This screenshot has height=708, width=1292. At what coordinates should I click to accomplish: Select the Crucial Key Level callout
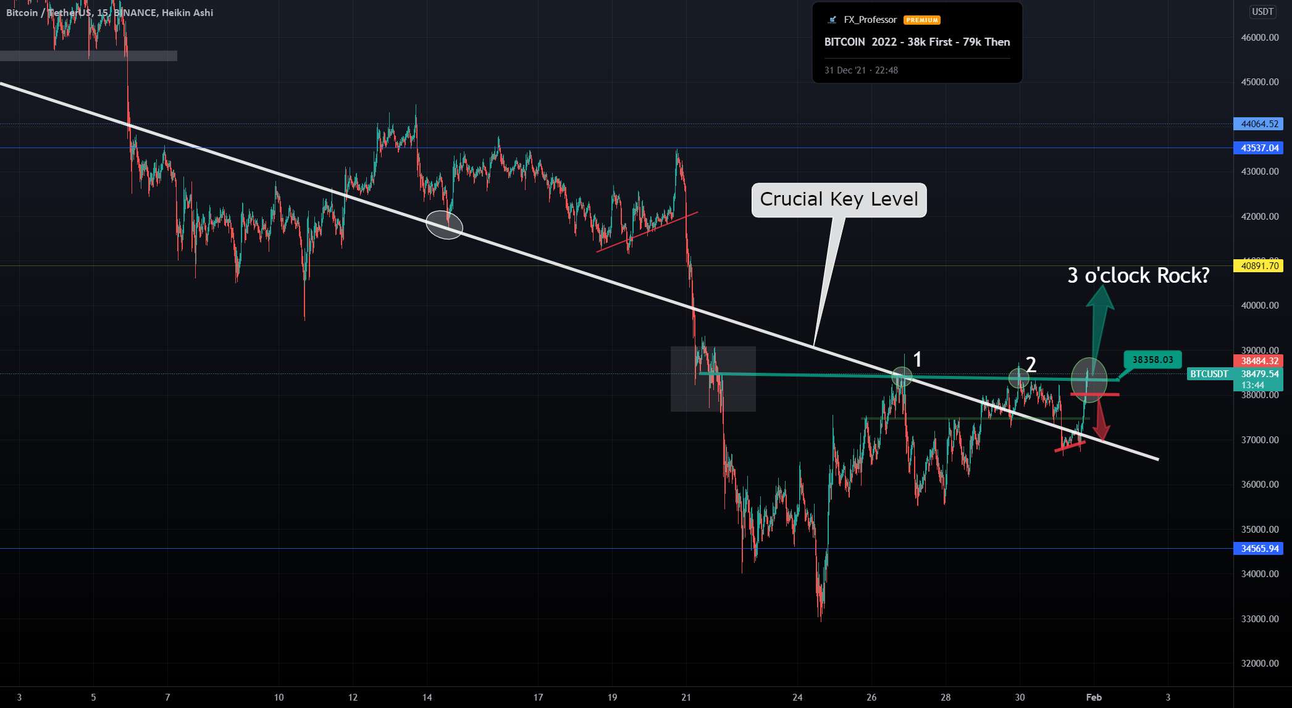pyautogui.click(x=839, y=199)
